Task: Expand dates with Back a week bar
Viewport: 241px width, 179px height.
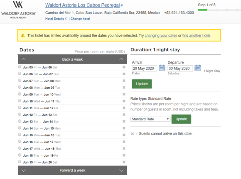Action: pos(72,59)
